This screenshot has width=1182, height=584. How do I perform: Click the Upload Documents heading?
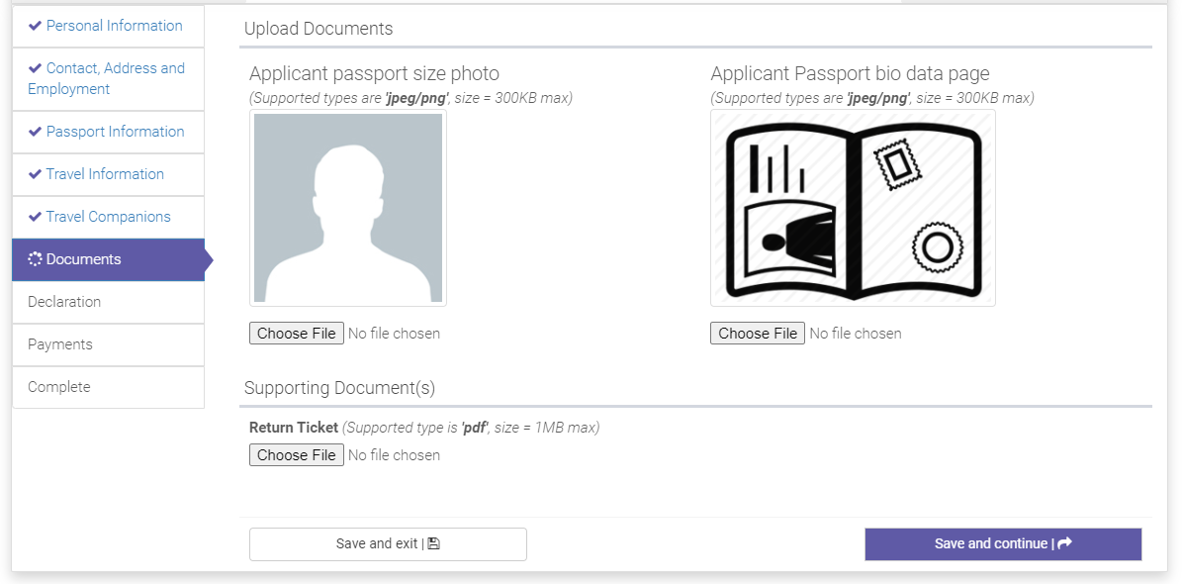pos(318,29)
